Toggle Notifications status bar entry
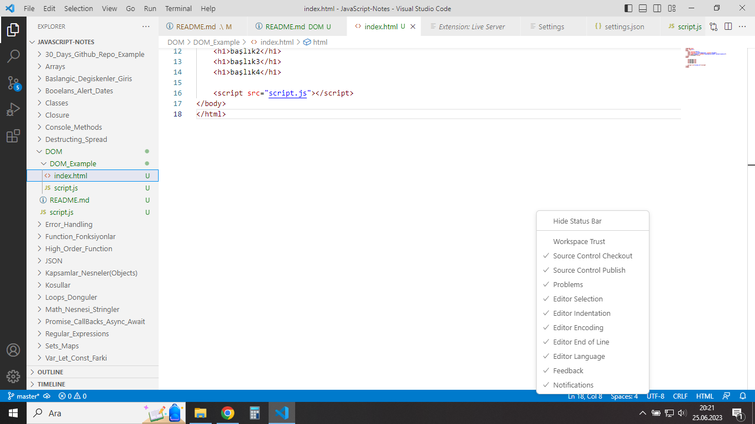Viewport: 755px width, 424px height. point(593,385)
